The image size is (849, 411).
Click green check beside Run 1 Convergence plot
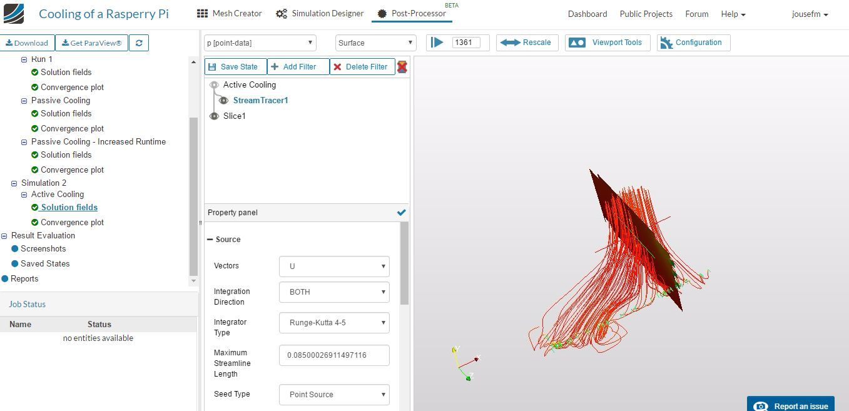(x=35, y=87)
